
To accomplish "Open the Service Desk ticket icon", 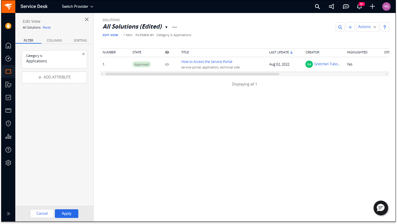I will (x=8, y=72).
